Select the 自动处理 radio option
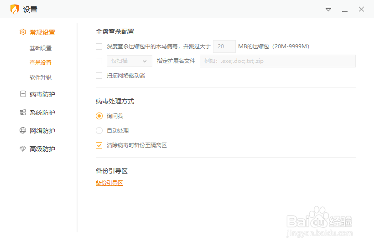This screenshot has width=374, height=246. point(99,130)
